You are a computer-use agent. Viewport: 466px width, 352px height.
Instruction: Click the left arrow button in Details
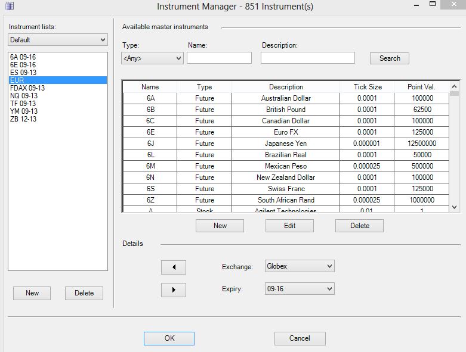coord(174,267)
